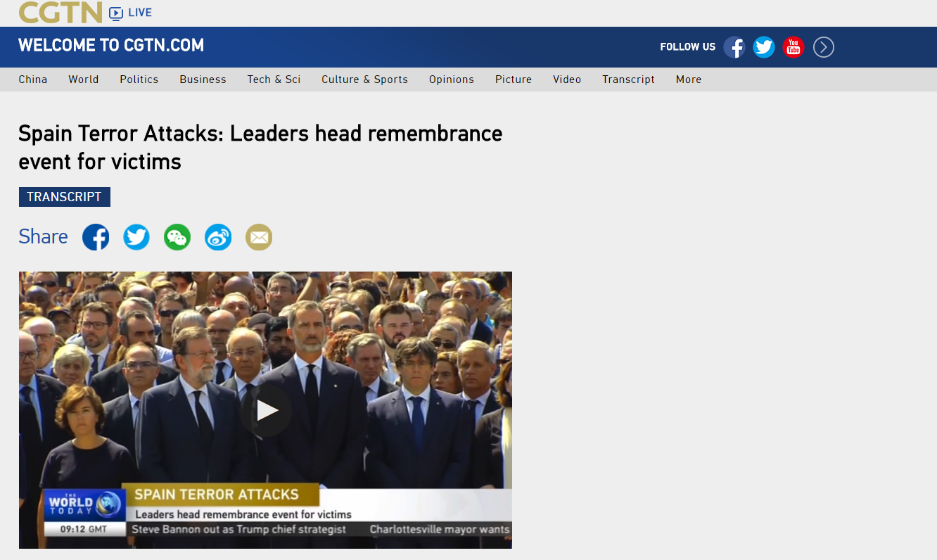Follow CGTN on Twitter in header
The image size is (937, 560).
point(764,47)
